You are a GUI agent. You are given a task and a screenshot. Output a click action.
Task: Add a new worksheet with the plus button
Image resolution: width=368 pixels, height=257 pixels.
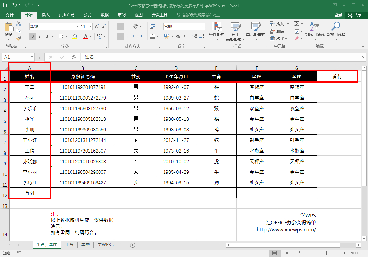click(x=132, y=245)
